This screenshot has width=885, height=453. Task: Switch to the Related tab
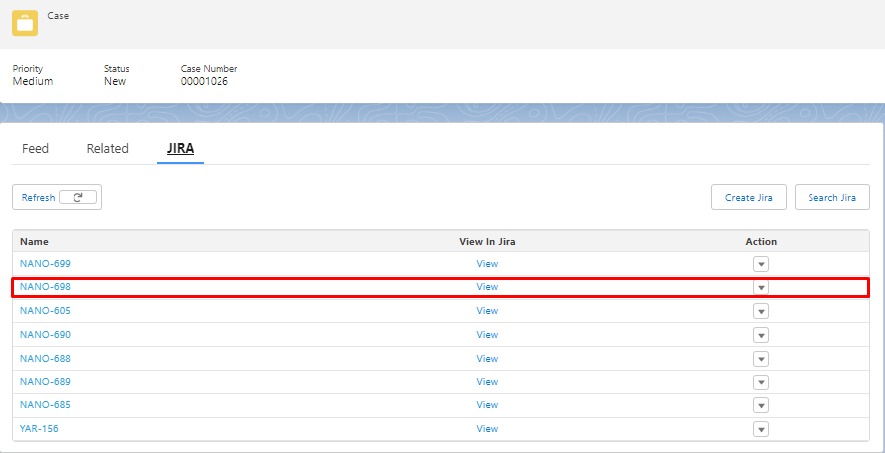click(108, 149)
